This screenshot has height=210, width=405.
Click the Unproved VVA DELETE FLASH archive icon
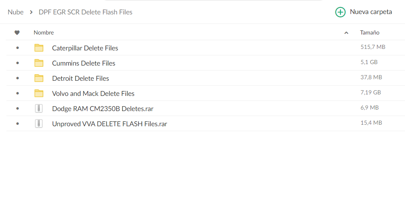[x=39, y=124]
